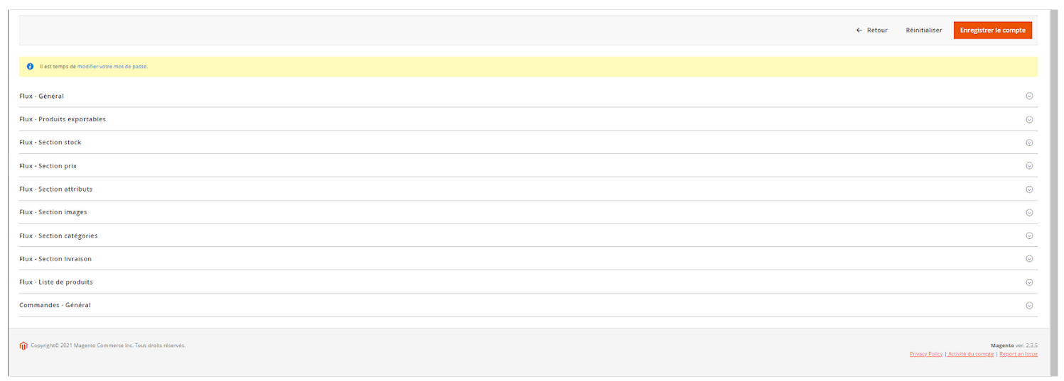The image size is (1064, 381).
Task: Click the Report an Issue link
Action: [1019, 354]
